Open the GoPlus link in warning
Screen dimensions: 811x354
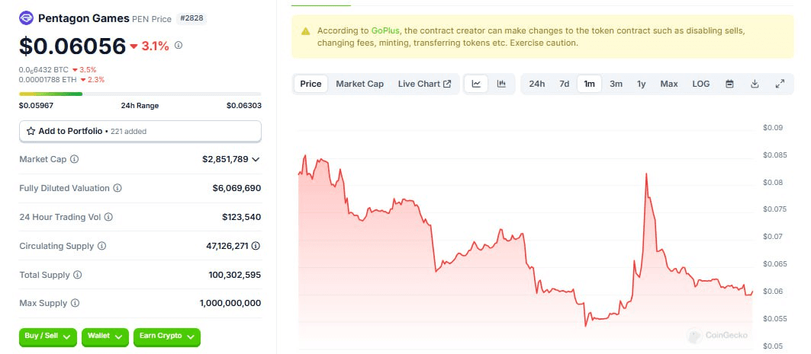tap(386, 30)
